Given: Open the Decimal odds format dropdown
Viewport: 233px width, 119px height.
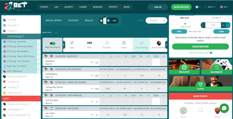Looking at the screenshot, I should pos(156,20).
